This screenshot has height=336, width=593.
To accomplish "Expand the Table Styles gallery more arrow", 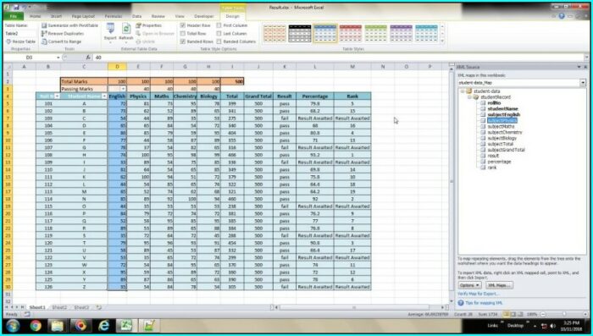I will pyautogui.click(x=443, y=41).
